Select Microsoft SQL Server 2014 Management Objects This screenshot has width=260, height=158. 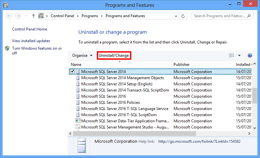(x=123, y=78)
